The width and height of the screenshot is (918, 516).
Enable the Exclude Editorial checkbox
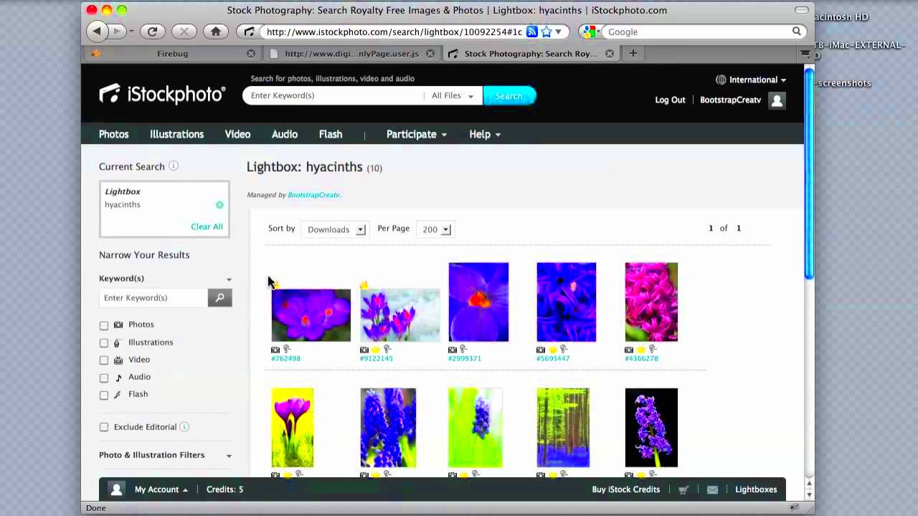pos(104,426)
